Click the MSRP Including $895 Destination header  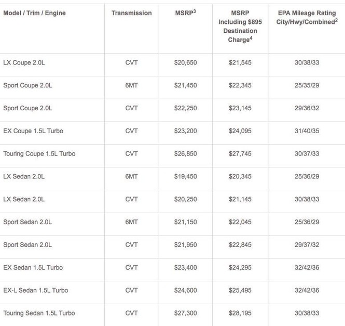[x=240, y=26]
